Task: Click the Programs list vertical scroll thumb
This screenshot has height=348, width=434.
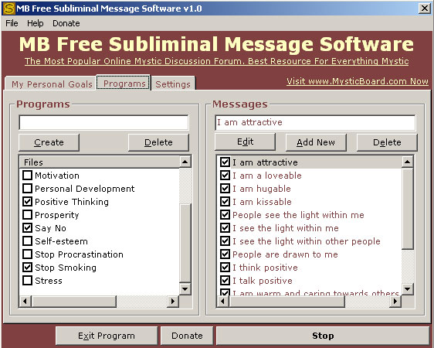Action: (x=185, y=243)
